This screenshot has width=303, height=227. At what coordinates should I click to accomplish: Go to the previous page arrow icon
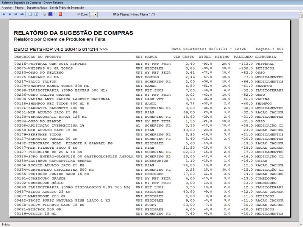9,14
